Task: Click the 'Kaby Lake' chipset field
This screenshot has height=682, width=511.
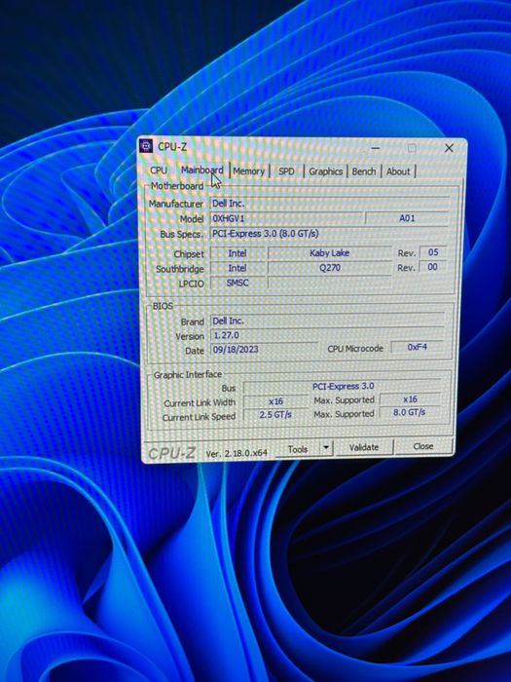Action: (x=329, y=252)
